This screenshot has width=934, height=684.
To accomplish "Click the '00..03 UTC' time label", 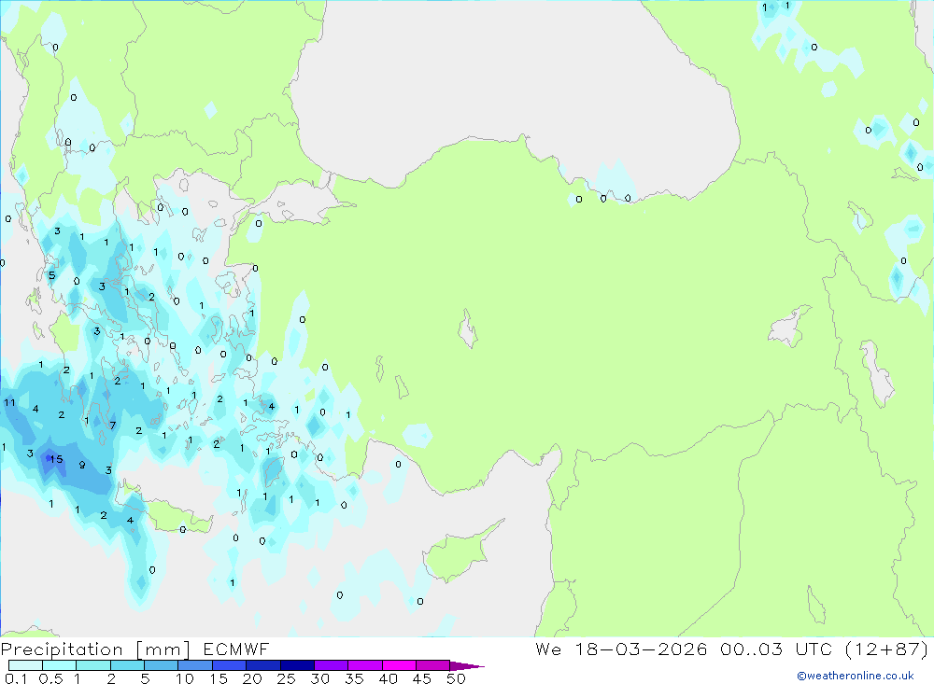I will point(775,649).
